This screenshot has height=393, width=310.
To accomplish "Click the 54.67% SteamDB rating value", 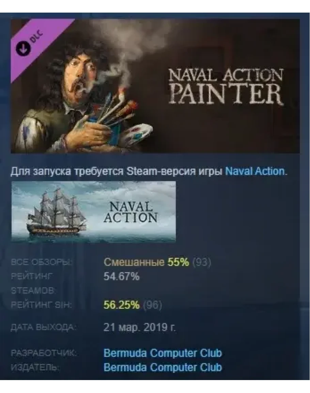I will point(122,276).
